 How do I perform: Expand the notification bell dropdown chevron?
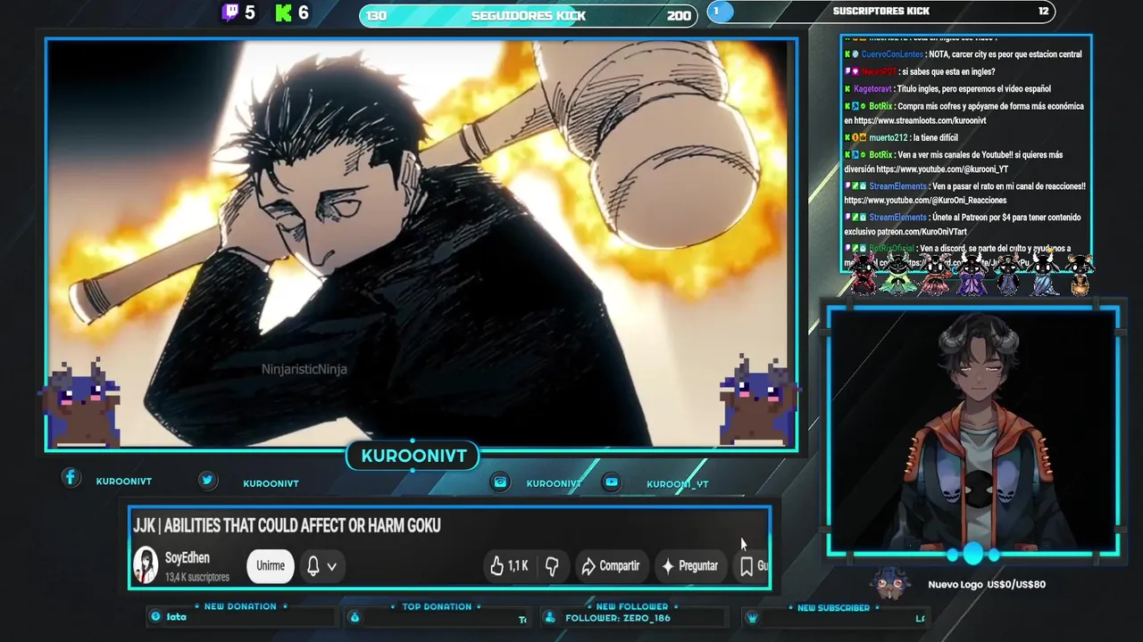pyautogui.click(x=331, y=566)
